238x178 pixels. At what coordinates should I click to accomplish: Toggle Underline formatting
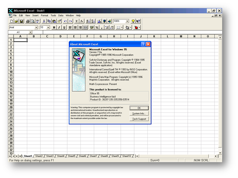click(x=64, y=28)
